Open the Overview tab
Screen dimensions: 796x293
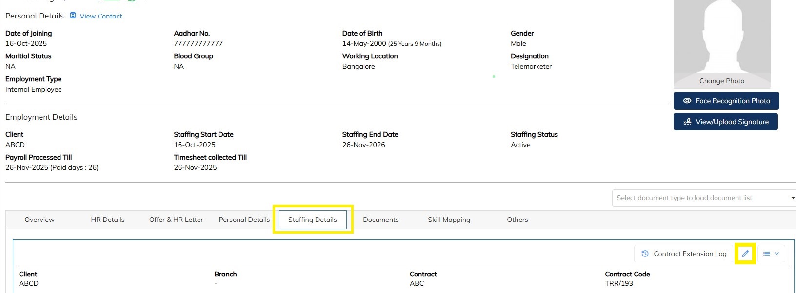40,220
